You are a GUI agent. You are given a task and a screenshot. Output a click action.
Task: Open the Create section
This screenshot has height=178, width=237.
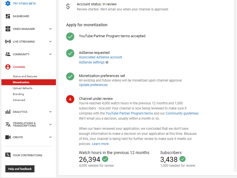[x=18, y=137]
